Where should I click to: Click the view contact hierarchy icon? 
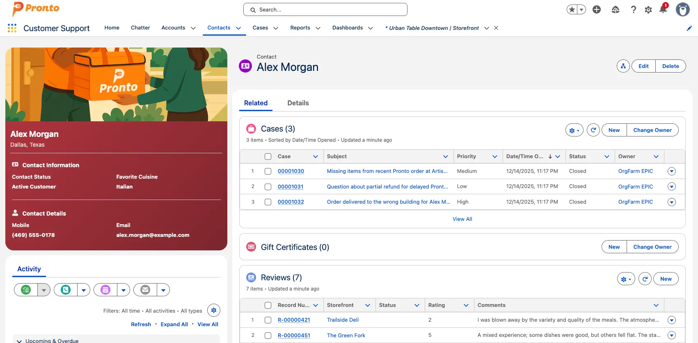pos(623,66)
